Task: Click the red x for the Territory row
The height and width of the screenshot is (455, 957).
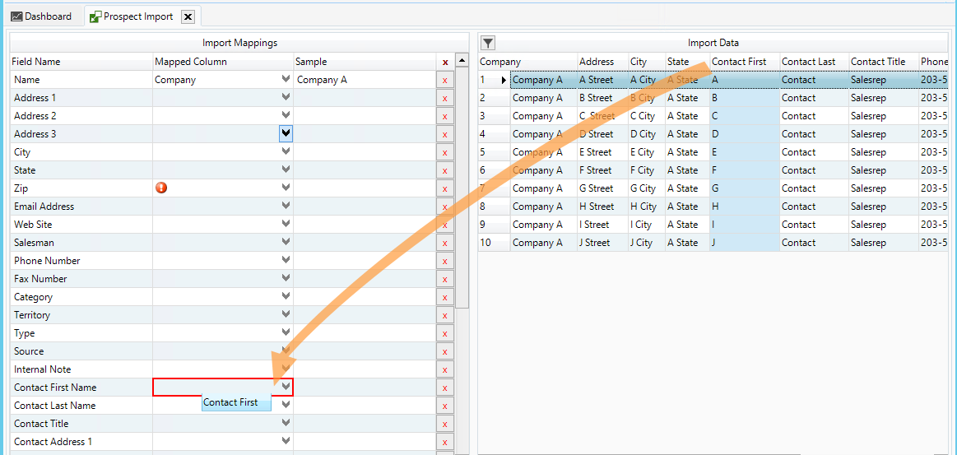Action: (x=444, y=315)
